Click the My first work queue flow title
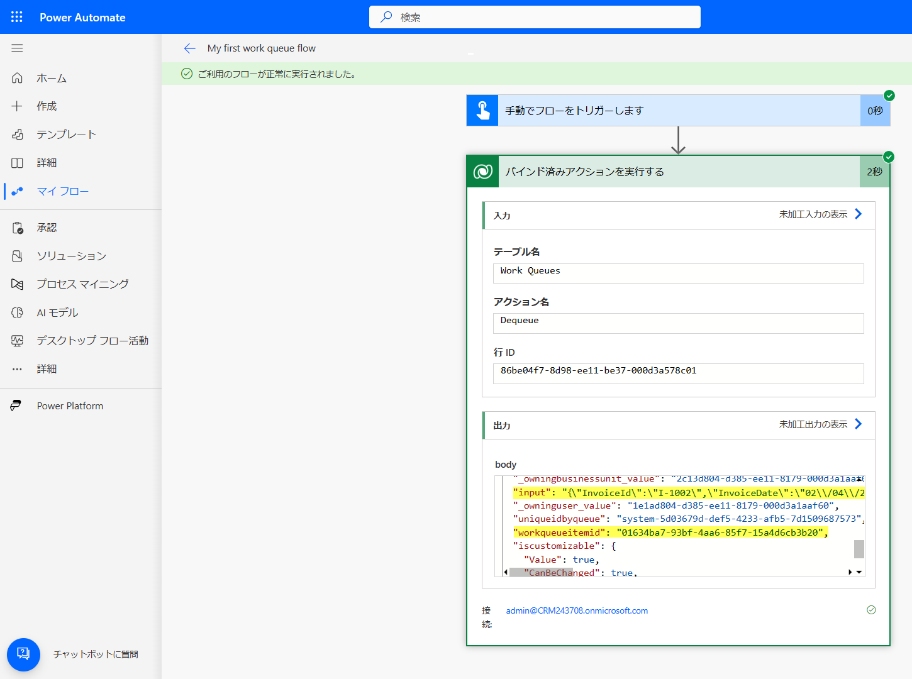This screenshot has width=912, height=679. pyautogui.click(x=262, y=48)
